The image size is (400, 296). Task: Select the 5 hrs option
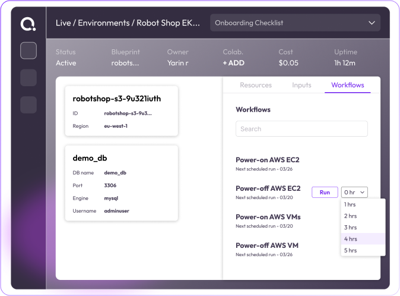coord(350,250)
